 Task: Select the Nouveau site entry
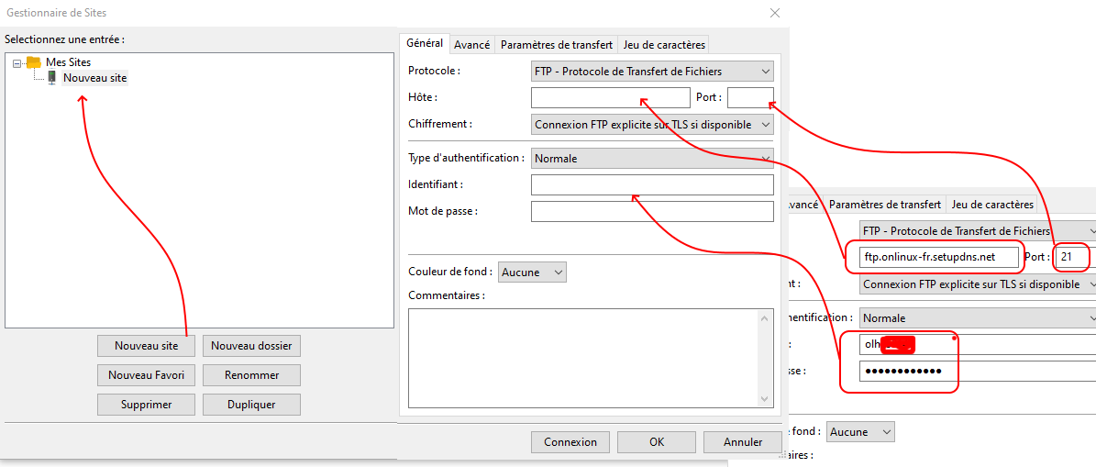click(95, 78)
